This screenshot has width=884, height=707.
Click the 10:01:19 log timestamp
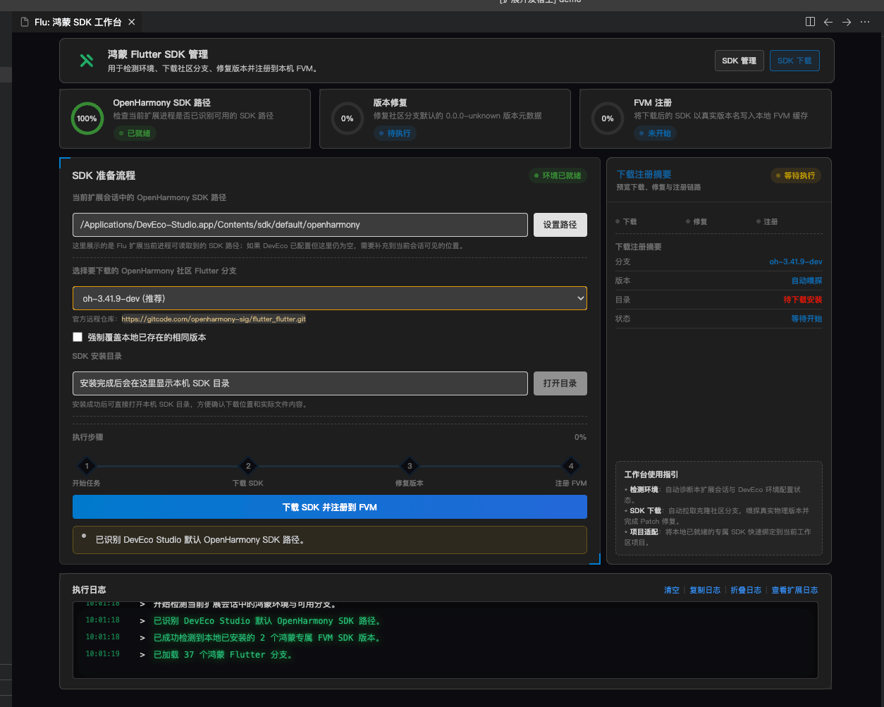tap(103, 654)
